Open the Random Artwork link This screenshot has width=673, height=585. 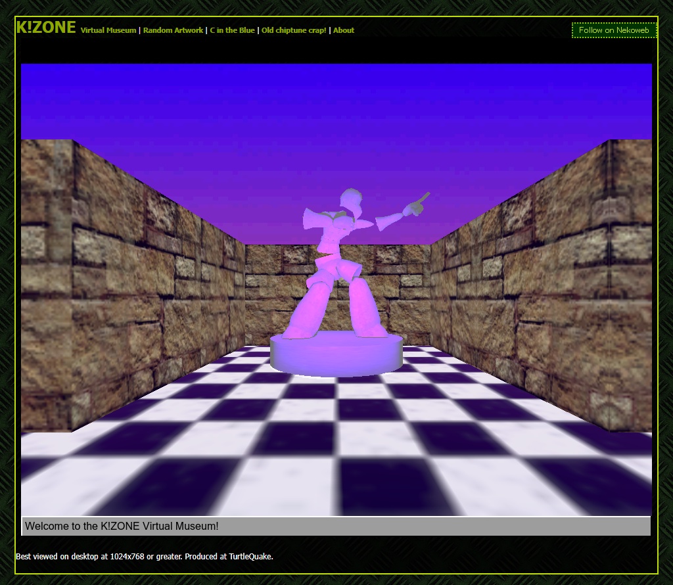pos(173,30)
